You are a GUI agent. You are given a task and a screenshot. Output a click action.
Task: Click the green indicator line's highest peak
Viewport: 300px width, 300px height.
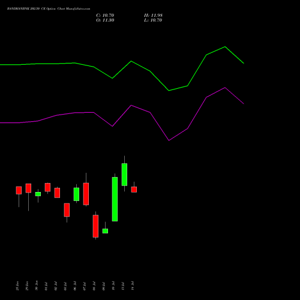(225, 47)
